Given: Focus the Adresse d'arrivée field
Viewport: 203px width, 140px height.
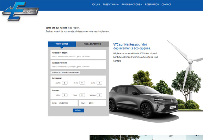Looking at the screenshot, I should (78, 65).
